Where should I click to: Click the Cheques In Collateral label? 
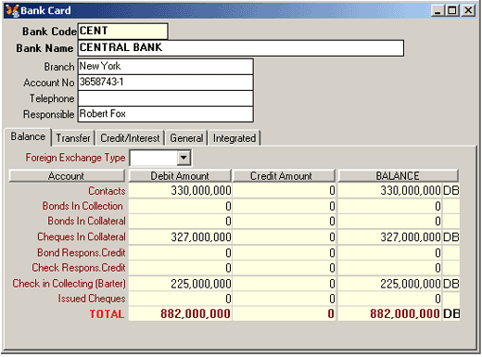coord(82,236)
